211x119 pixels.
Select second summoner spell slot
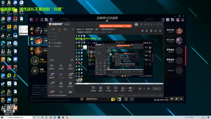click(119, 99)
